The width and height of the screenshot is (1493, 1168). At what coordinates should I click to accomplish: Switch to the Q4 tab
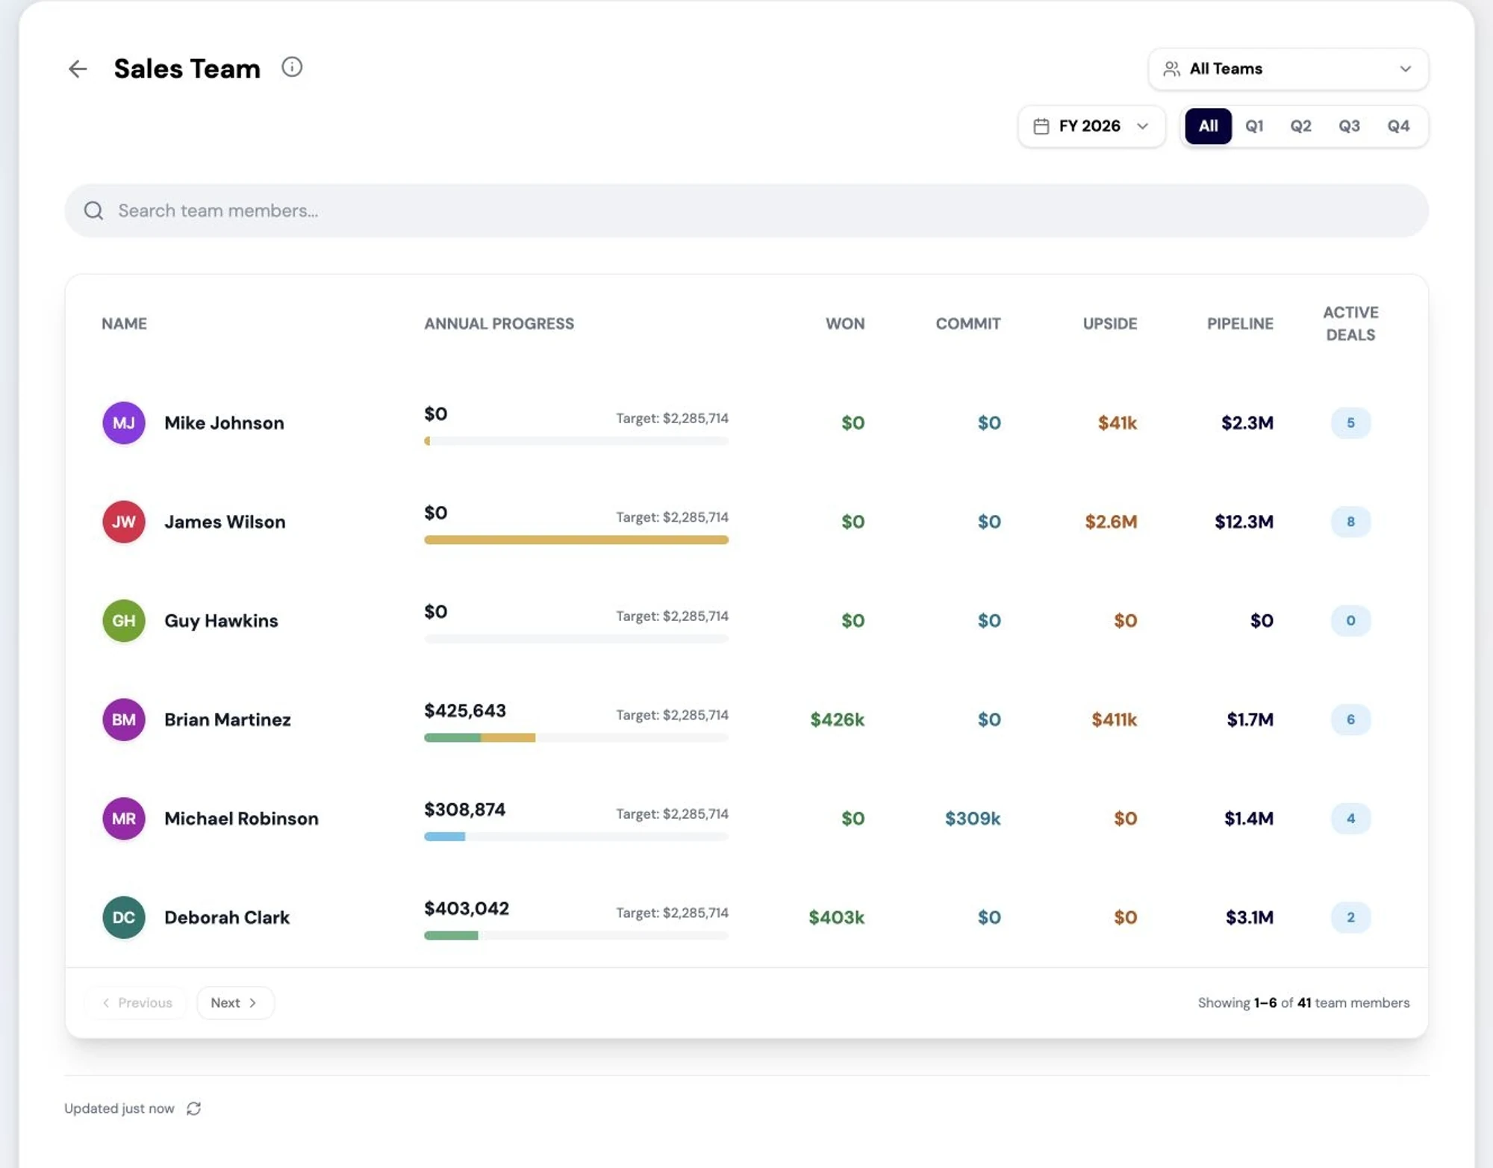1398,126
